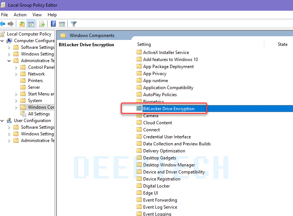
Task: Expand the Start Menu tree node
Action: [16, 94]
